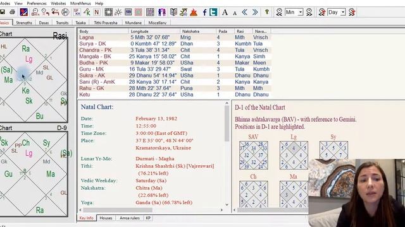Select the Chandra - PK row
The height and width of the screenshot is (227, 405).
175,50
